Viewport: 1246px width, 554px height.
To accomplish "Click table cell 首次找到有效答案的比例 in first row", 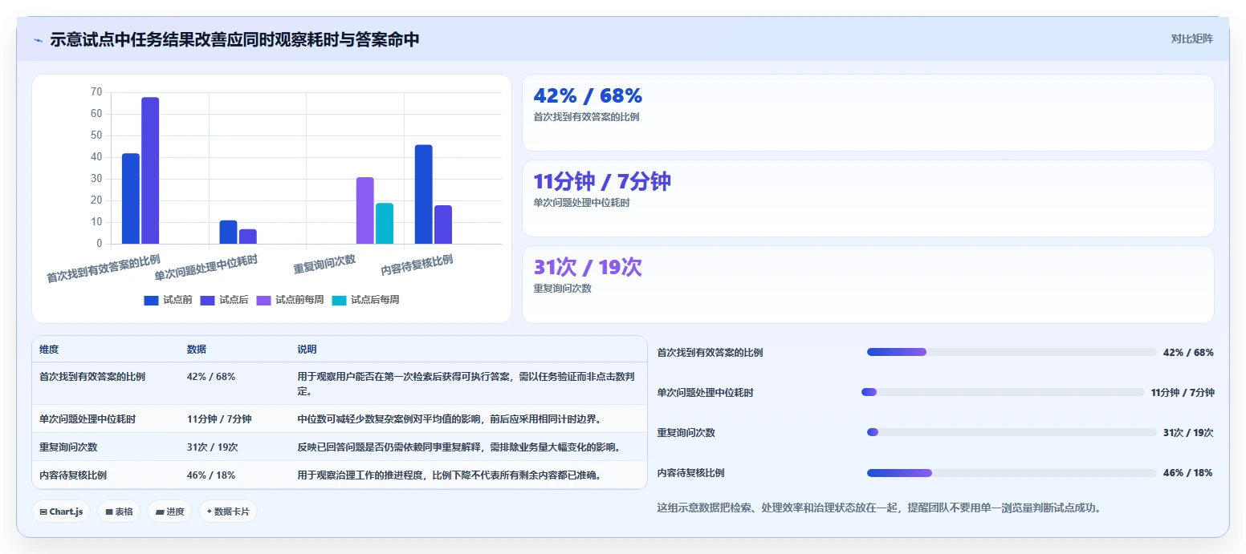I will 92,376.
